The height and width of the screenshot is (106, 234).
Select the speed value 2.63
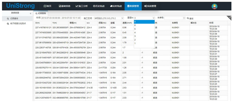click(124, 88)
